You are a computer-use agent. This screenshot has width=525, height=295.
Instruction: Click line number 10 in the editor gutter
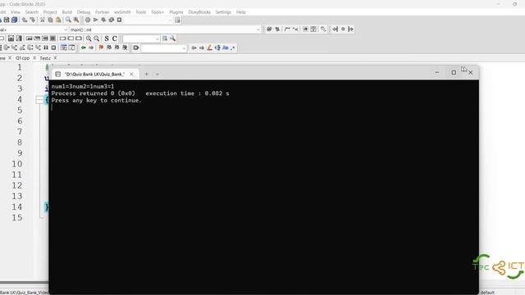pyautogui.click(x=17, y=164)
